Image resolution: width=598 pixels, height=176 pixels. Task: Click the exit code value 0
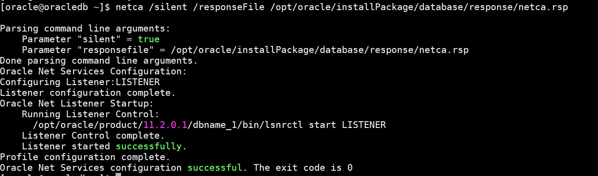tap(350, 168)
